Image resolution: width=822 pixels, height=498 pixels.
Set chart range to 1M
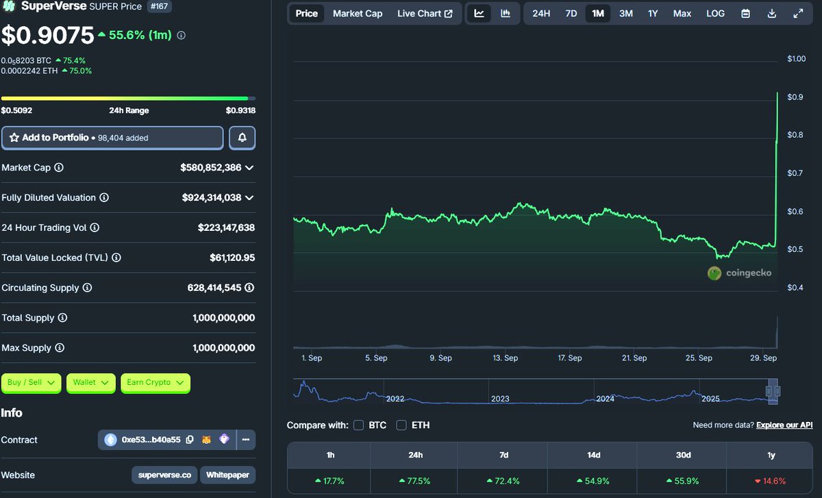click(x=598, y=14)
